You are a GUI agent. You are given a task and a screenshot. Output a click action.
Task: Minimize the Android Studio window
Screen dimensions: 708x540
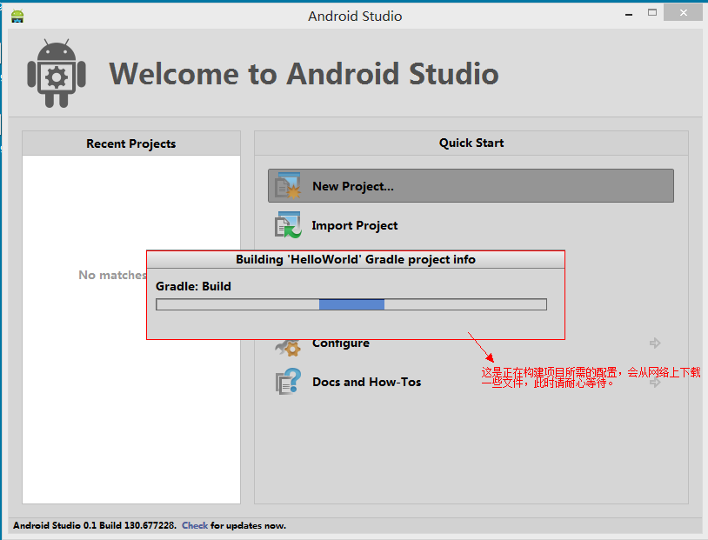click(629, 15)
